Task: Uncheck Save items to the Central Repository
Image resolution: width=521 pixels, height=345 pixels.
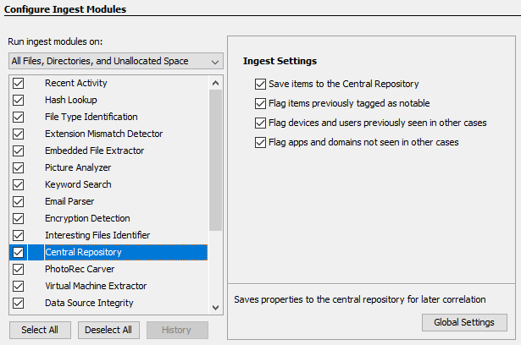Action: click(261, 85)
